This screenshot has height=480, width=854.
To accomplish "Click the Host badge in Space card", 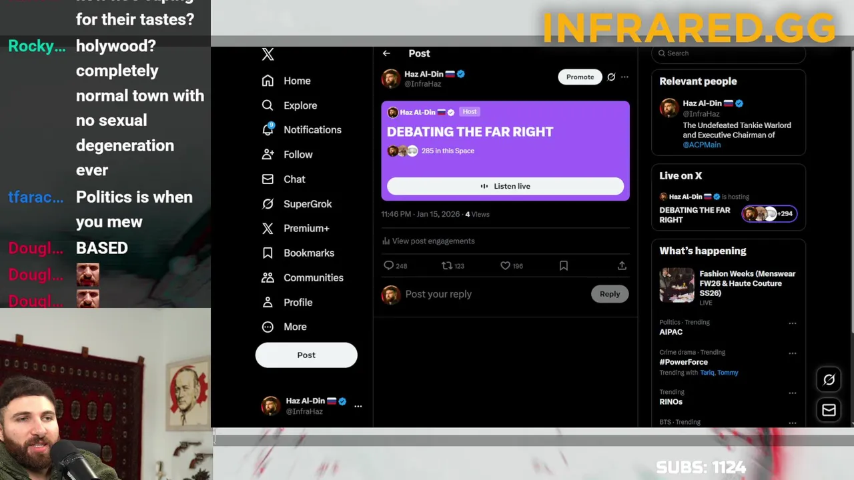I will (470, 112).
